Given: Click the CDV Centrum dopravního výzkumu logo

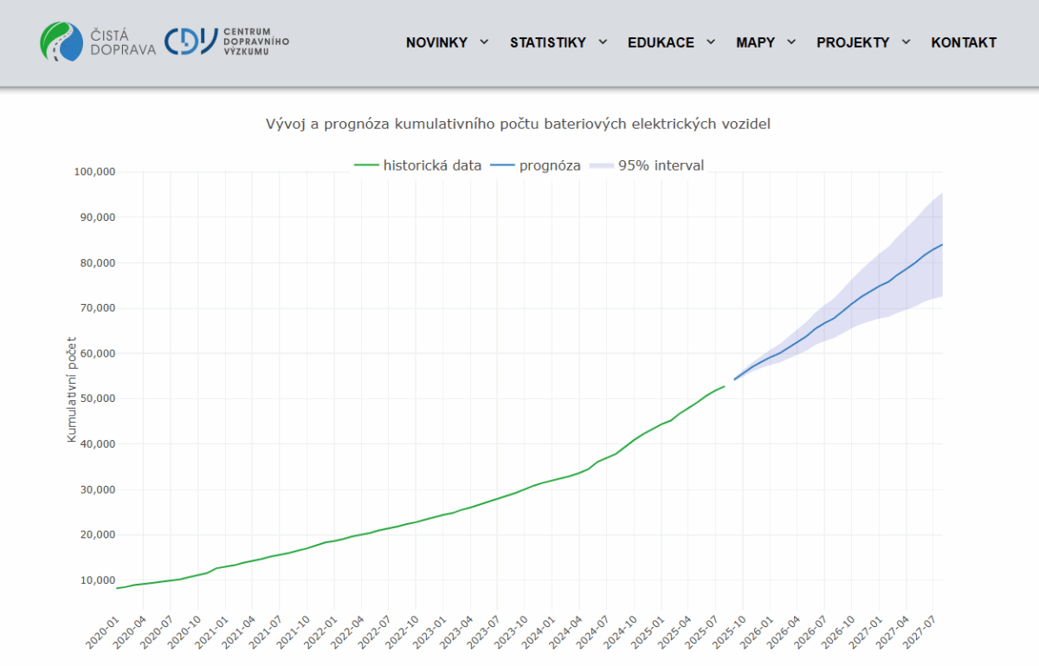Looking at the screenshot, I should tap(227, 42).
